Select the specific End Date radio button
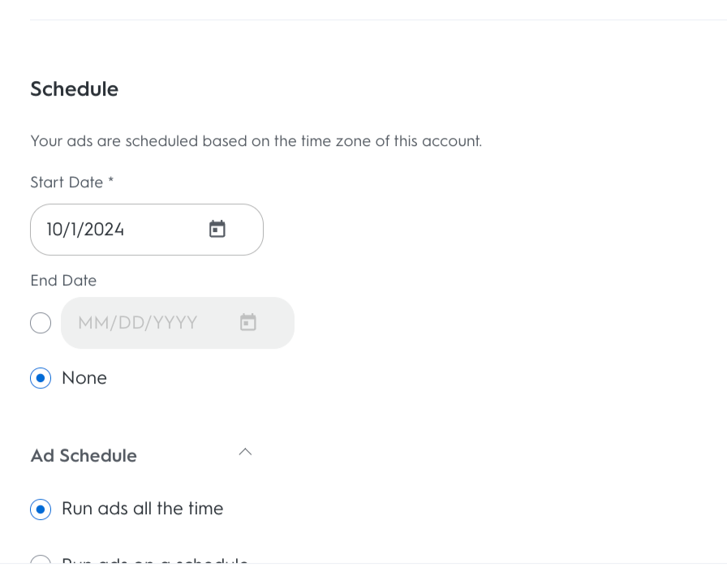The height and width of the screenshot is (580, 727). [x=41, y=323]
